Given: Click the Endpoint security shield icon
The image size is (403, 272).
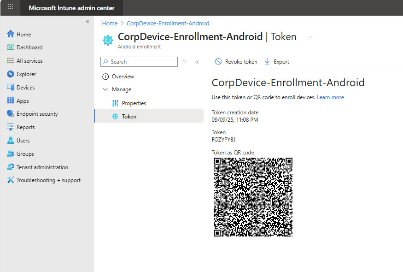Looking at the screenshot, I should coord(11,114).
